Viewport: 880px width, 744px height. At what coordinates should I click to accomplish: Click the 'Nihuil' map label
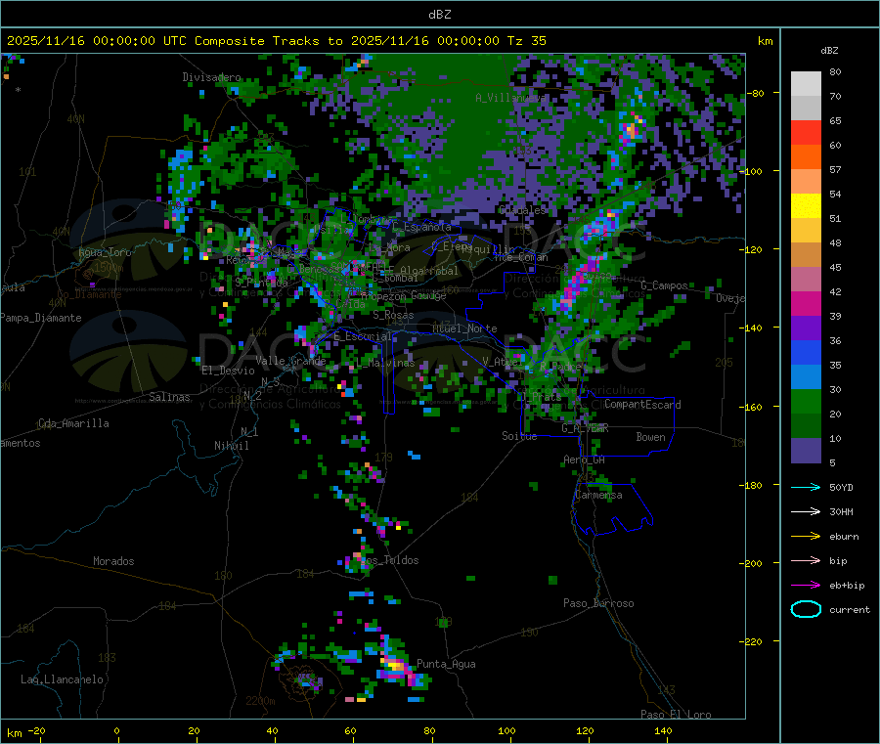point(231,446)
